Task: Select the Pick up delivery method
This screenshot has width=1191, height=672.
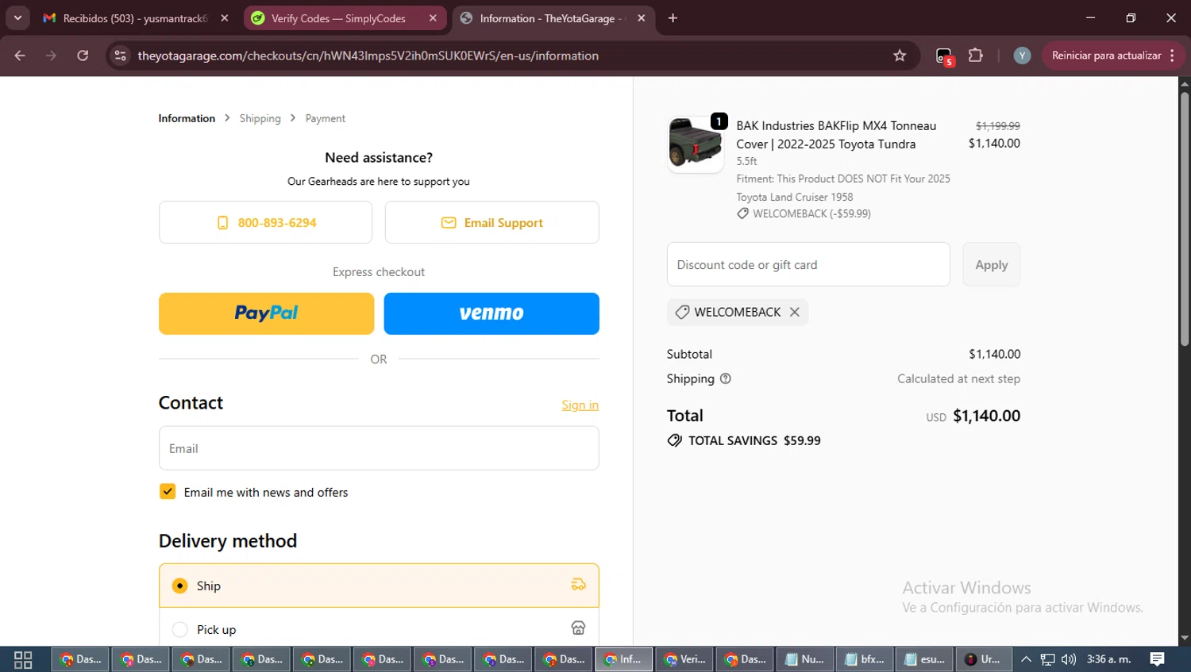Action: click(379, 629)
